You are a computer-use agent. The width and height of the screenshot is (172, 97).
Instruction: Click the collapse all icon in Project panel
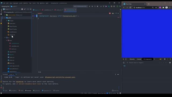25,9
